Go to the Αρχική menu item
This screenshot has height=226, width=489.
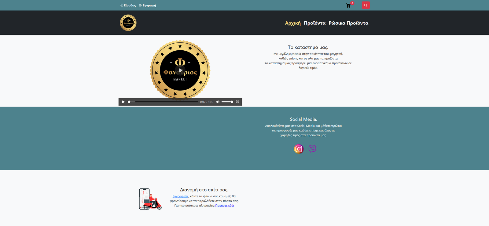click(x=293, y=23)
